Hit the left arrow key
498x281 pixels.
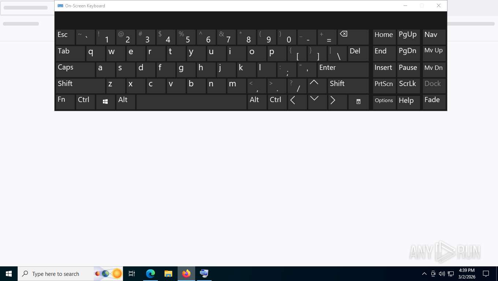pyautogui.click(x=297, y=102)
